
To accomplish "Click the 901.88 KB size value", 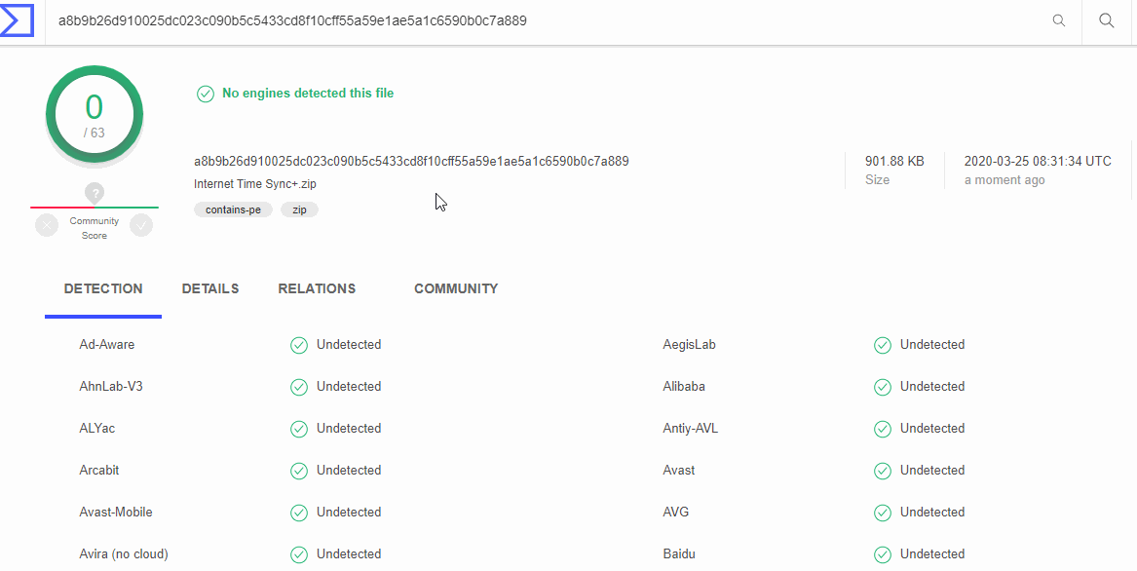I will (894, 161).
